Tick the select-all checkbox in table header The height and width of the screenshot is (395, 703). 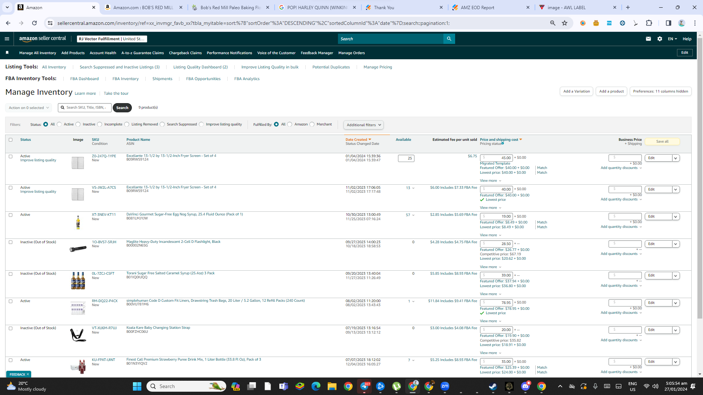[11, 140]
